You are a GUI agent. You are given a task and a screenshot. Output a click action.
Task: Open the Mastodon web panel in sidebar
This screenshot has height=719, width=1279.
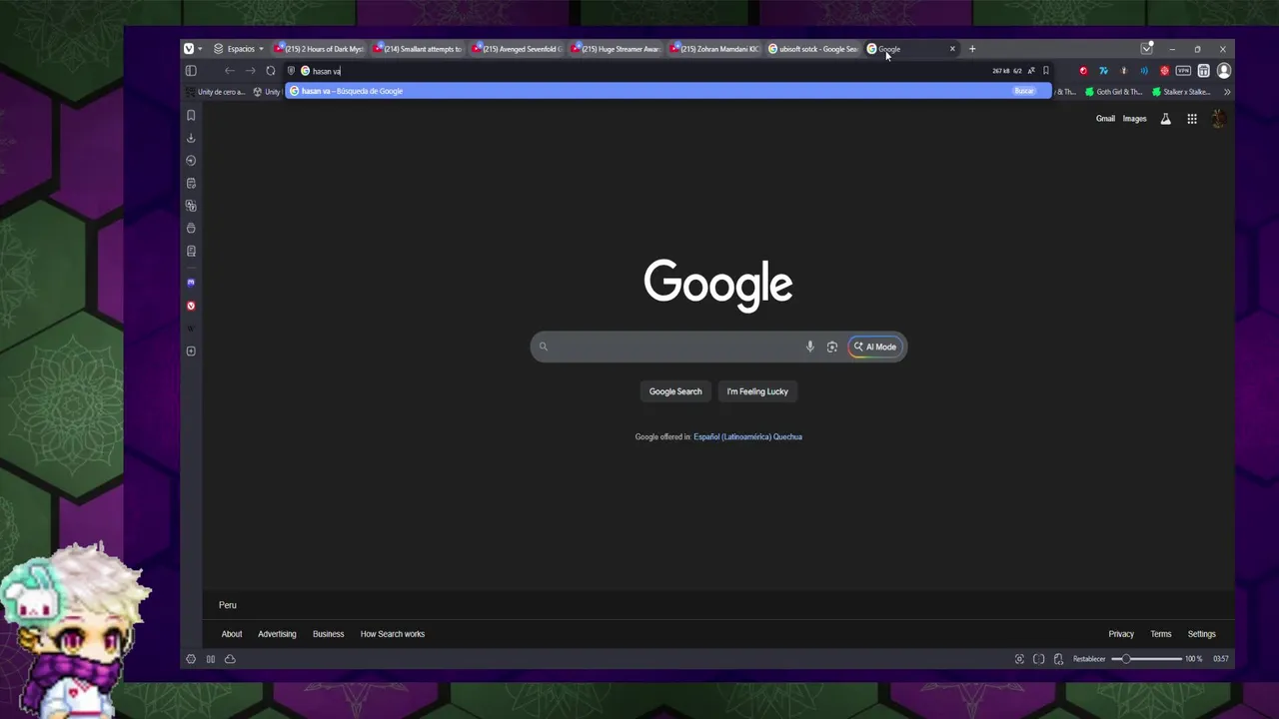pyautogui.click(x=191, y=283)
